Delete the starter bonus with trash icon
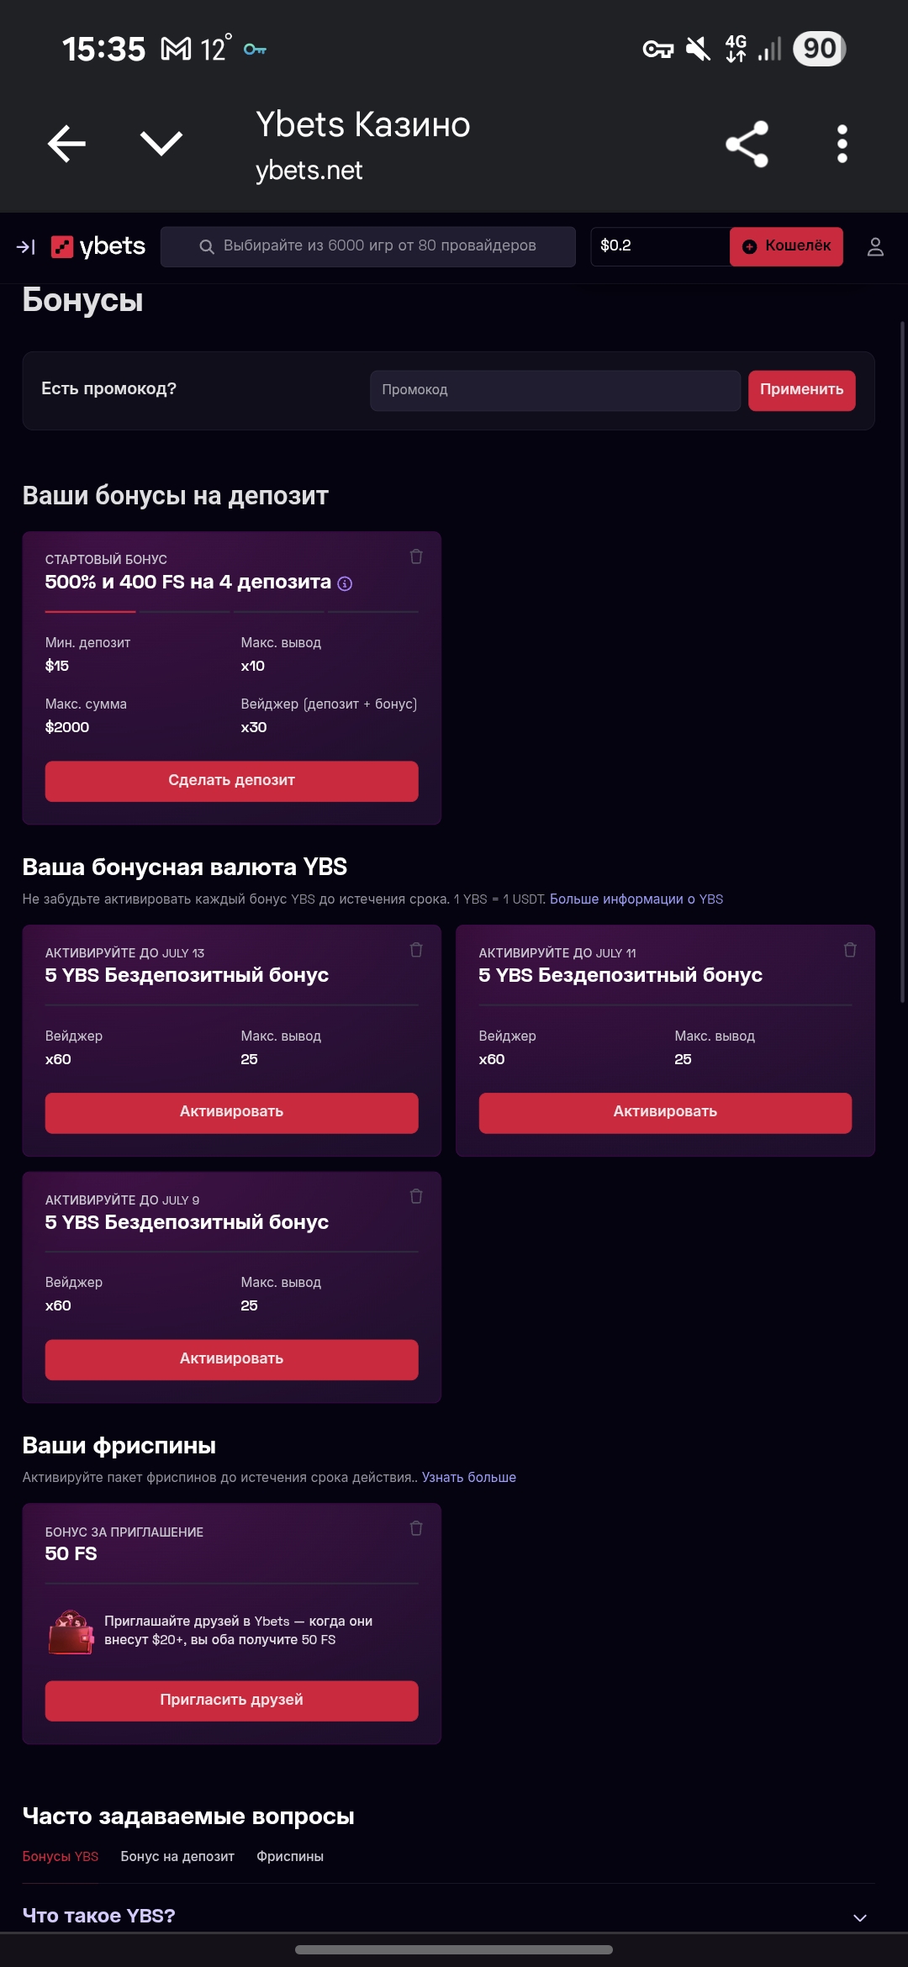 tap(416, 556)
